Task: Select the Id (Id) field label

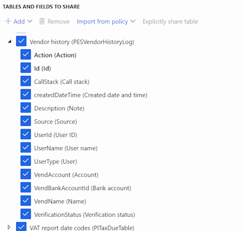Action: tap(43, 69)
